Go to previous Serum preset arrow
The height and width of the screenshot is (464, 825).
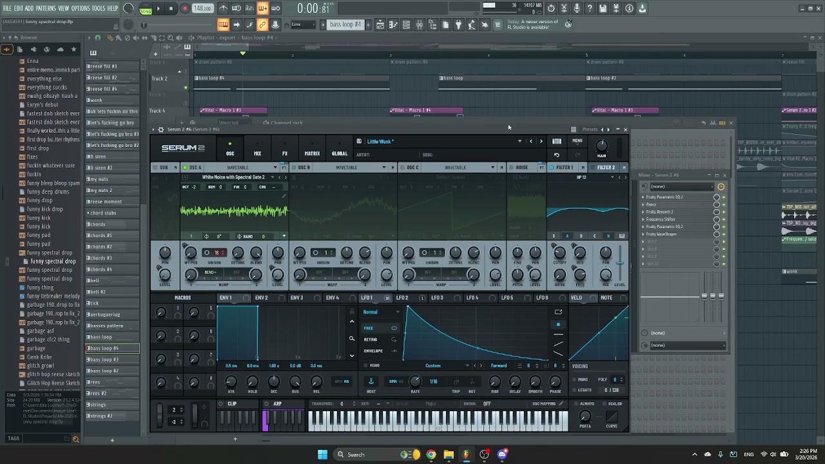pos(531,141)
